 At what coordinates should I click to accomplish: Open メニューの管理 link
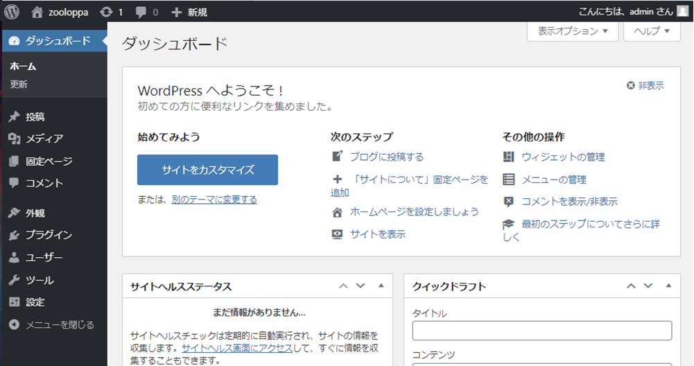[554, 180]
